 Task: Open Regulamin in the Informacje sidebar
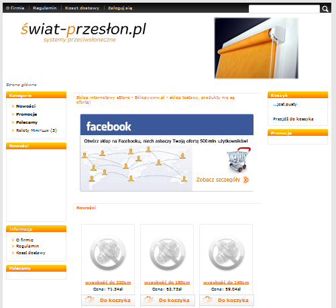(27, 246)
